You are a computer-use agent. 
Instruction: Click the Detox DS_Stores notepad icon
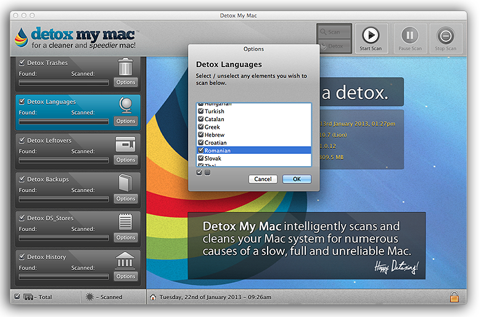pyautogui.click(x=125, y=221)
